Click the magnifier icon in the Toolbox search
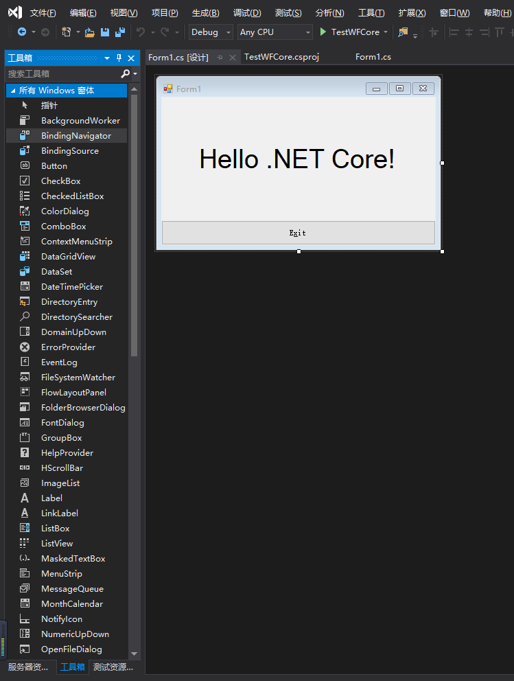 [x=126, y=73]
